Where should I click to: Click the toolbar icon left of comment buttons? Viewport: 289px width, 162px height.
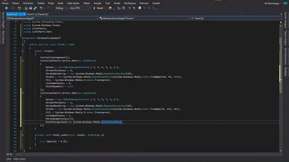[x=119, y=8]
